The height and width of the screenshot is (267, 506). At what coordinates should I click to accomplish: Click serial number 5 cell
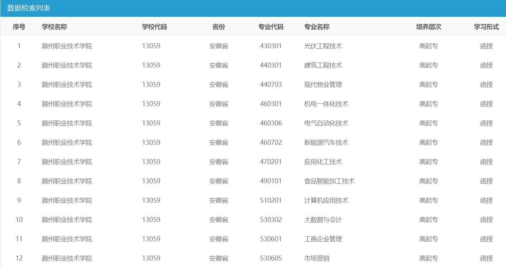coord(19,123)
